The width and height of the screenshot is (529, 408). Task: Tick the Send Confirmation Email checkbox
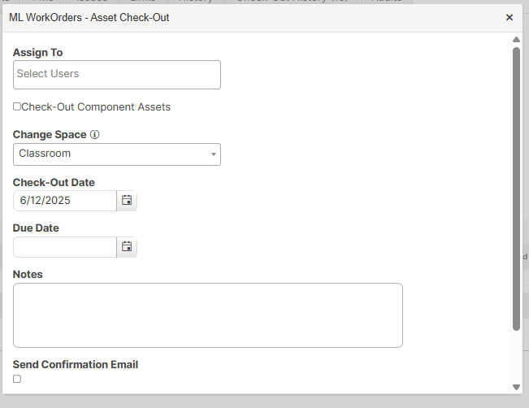[x=17, y=379]
